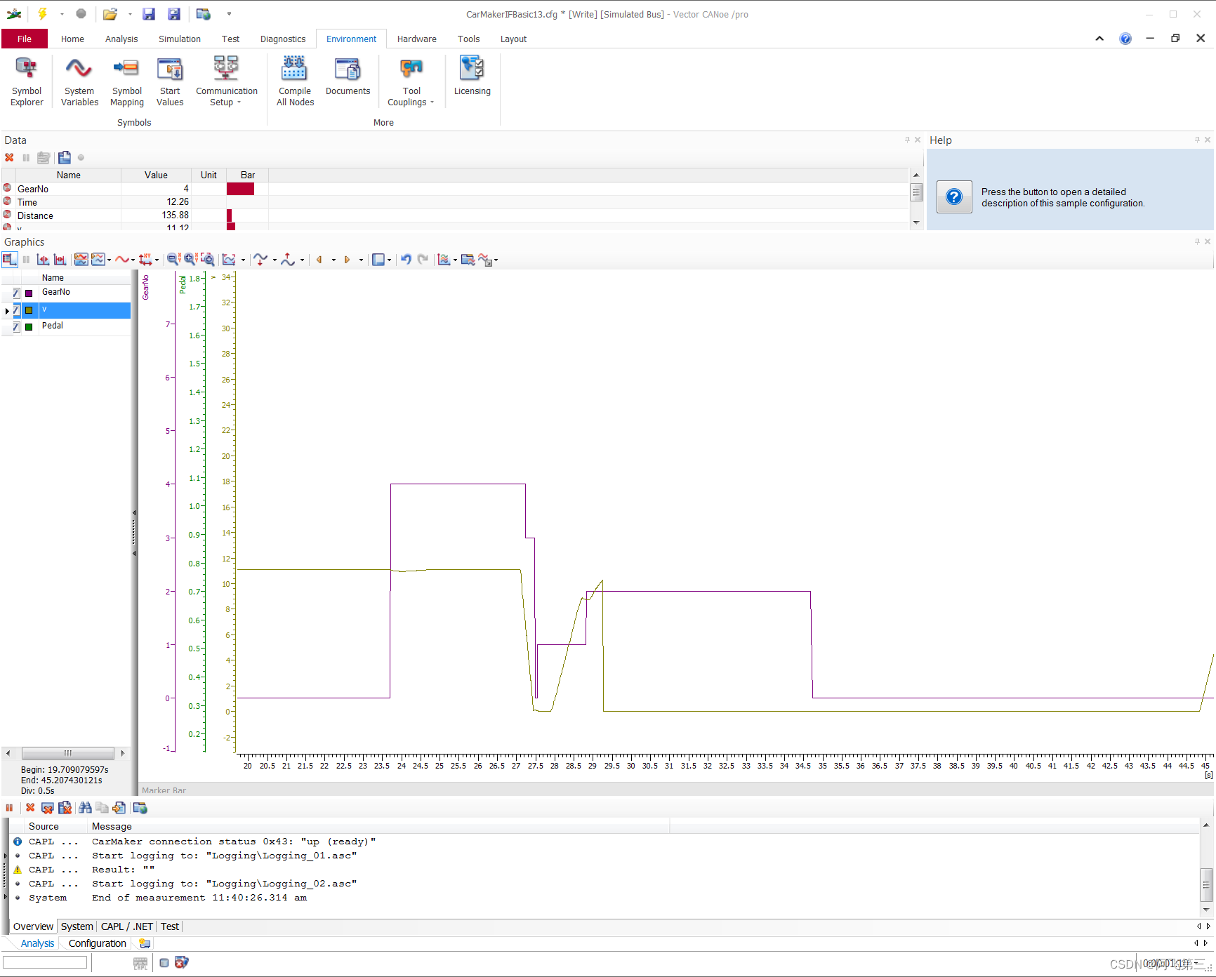Start measurement with lightning bolt icon
The image size is (1216, 977).
[42, 13]
